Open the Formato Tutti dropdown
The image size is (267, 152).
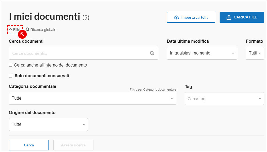(255, 53)
